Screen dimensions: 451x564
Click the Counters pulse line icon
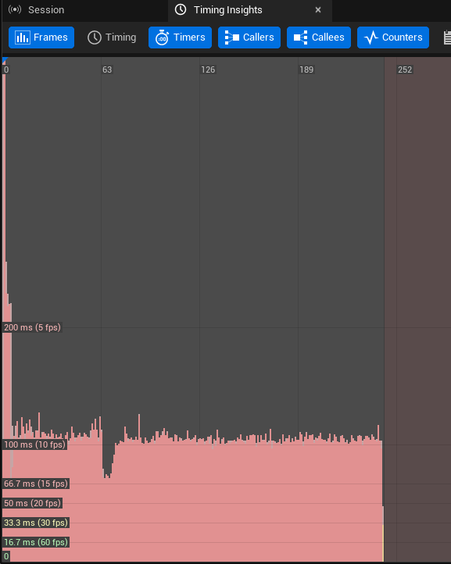click(371, 37)
